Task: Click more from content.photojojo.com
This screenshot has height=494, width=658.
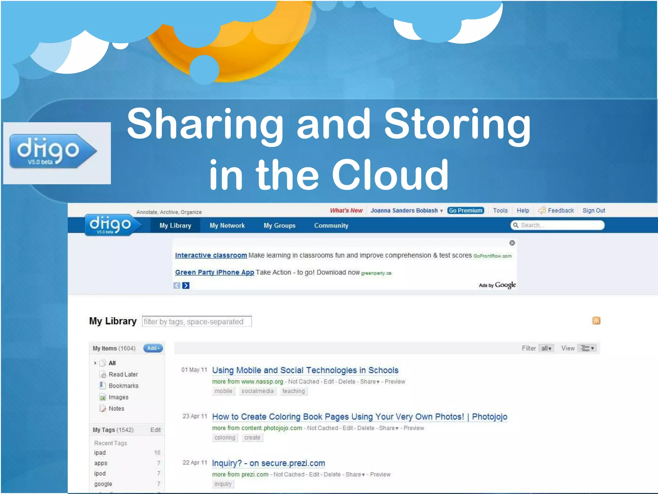Action: point(257,428)
